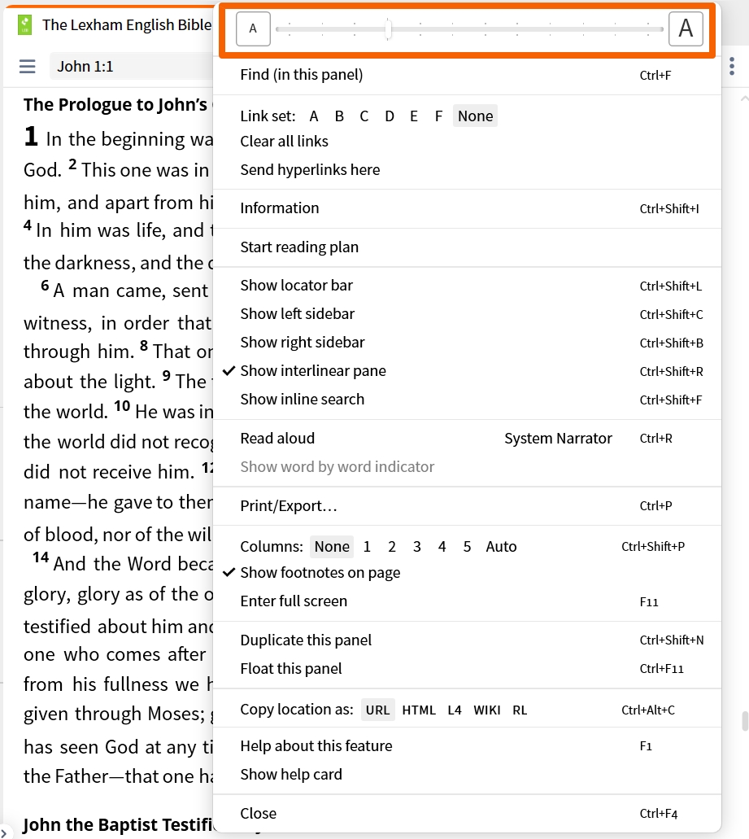Adjust the text size slider handle

coord(389,29)
